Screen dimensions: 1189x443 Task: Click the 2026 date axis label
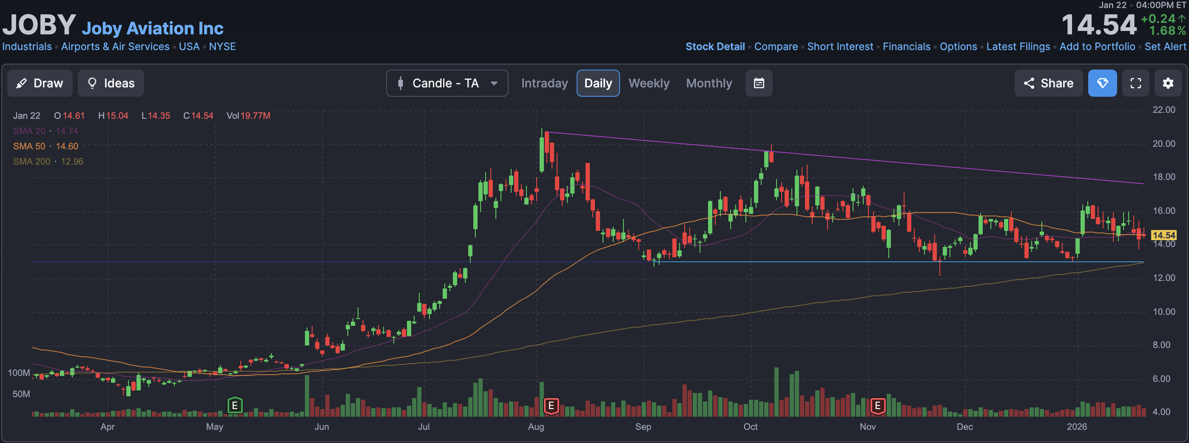(x=1076, y=426)
